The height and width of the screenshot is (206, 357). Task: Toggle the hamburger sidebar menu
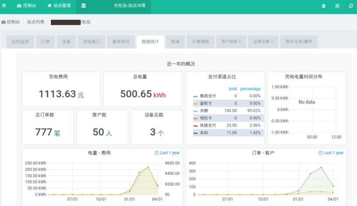coord(4,6)
